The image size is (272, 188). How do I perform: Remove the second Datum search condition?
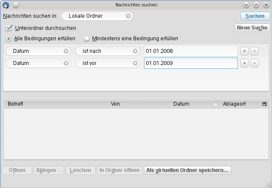254,63
